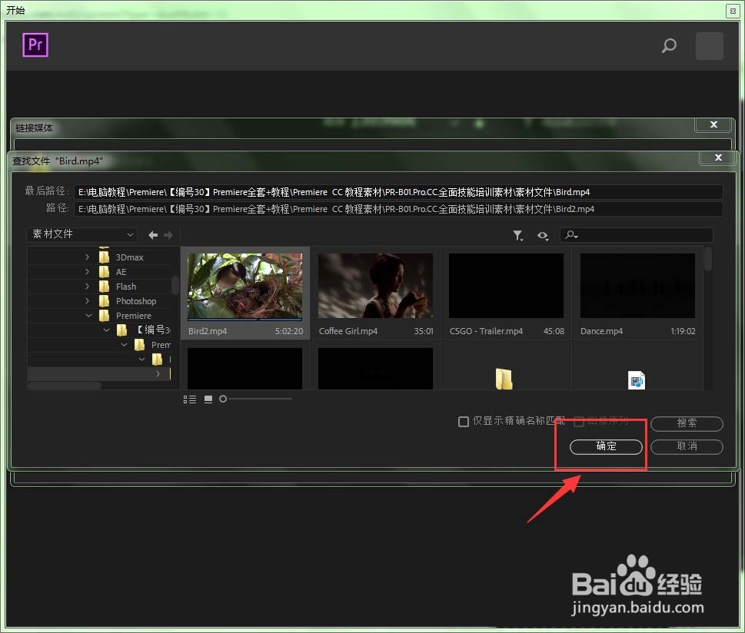Close the 查找文件 dialog
This screenshot has width=745, height=633.
pyautogui.click(x=718, y=157)
